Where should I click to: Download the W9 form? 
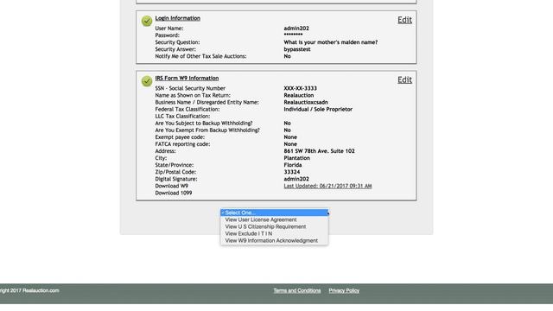(172, 186)
